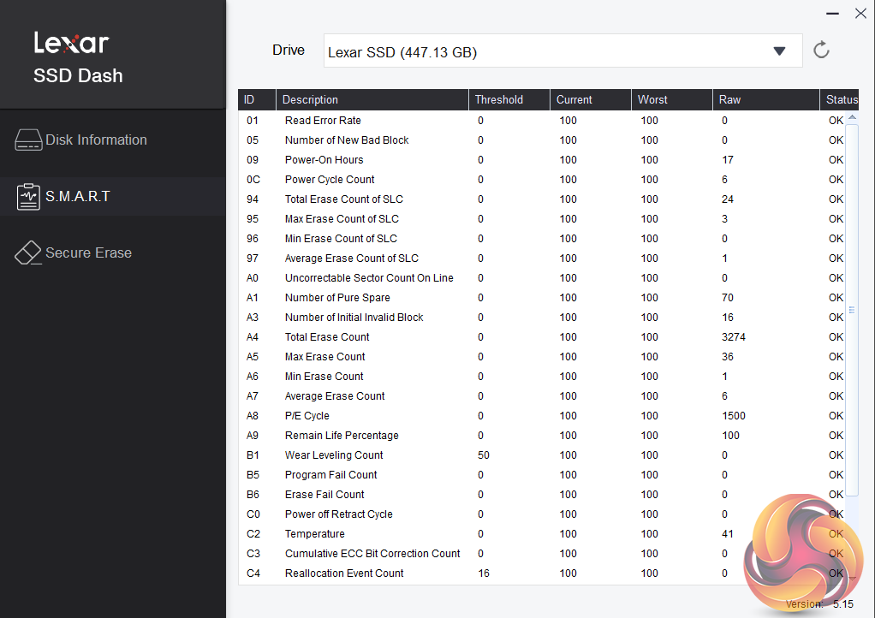
Task: Click threshold value 50 for Wear Leveling
Action: click(x=483, y=455)
